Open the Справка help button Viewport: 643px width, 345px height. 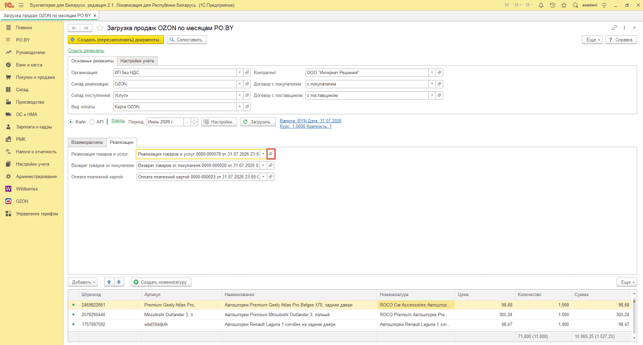click(x=621, y=40)
